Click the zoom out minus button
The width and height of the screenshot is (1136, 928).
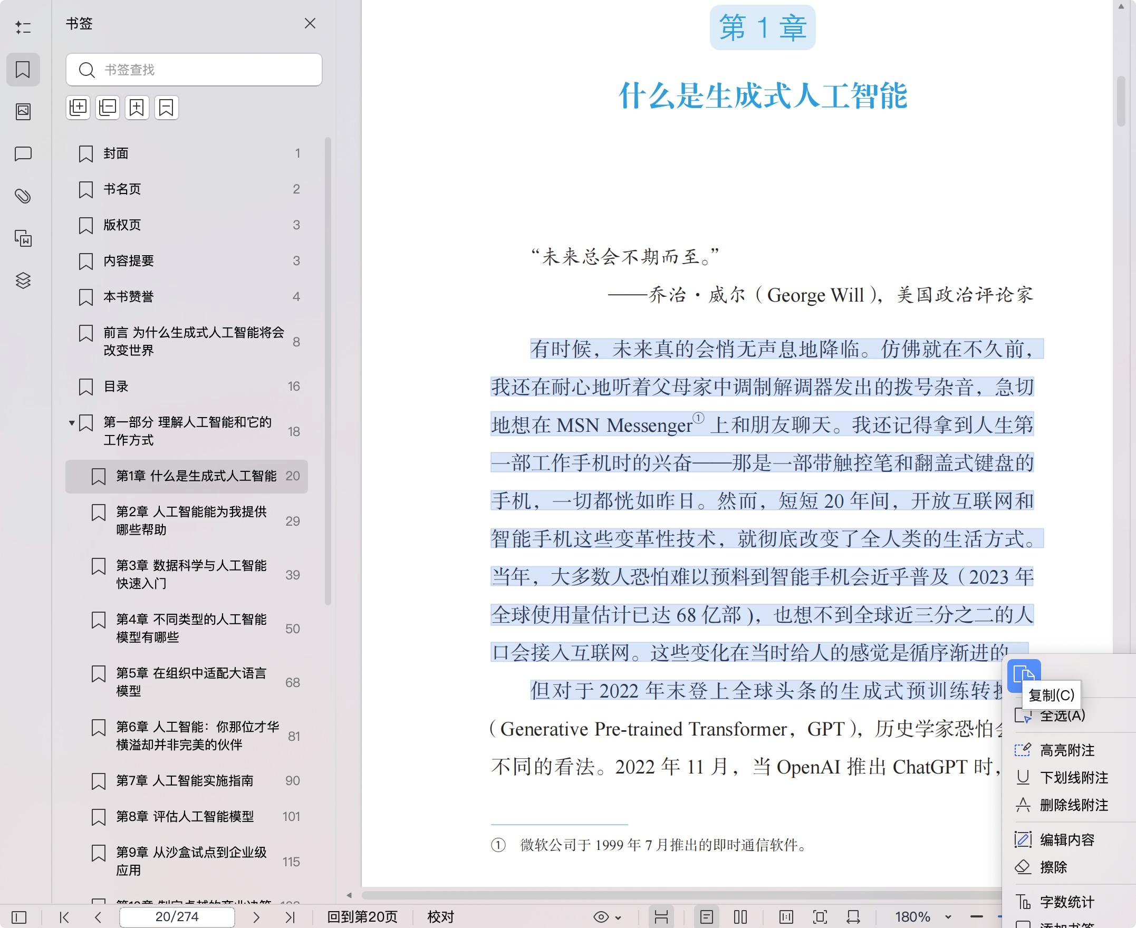point(977,917)
